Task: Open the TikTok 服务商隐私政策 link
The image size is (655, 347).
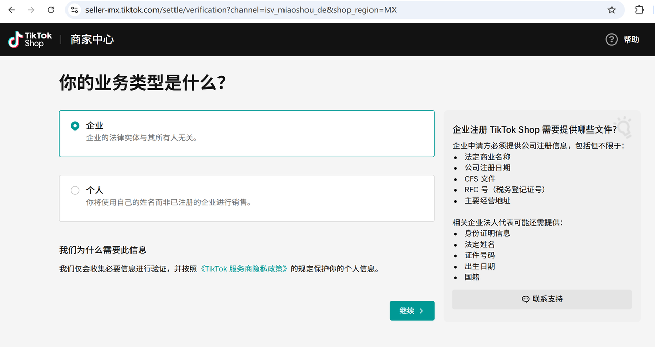Action: (244, 269)
